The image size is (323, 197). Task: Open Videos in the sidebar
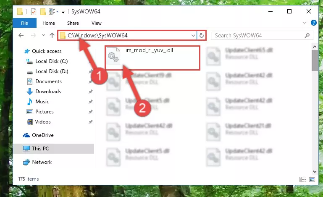tap(43, 122)
